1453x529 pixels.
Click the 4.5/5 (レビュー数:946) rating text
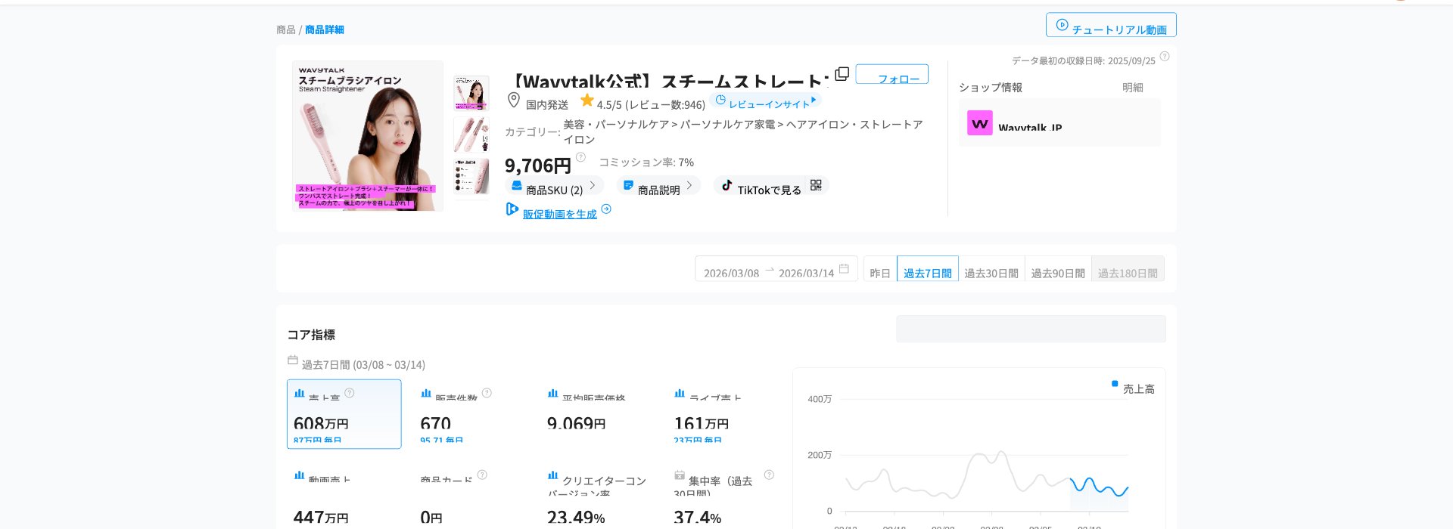click(x=651, y=104)
